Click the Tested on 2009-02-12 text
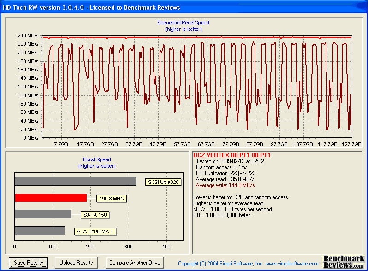 pos(230,161)
